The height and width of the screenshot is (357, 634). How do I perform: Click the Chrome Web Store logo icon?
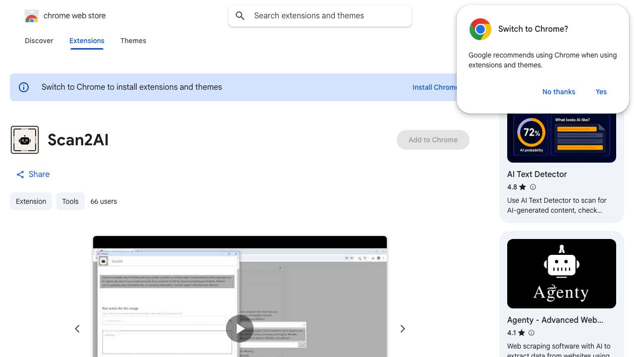click(x=32, y=16)
